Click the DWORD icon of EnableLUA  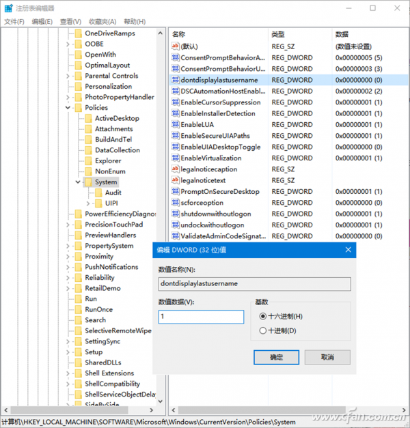175,124
